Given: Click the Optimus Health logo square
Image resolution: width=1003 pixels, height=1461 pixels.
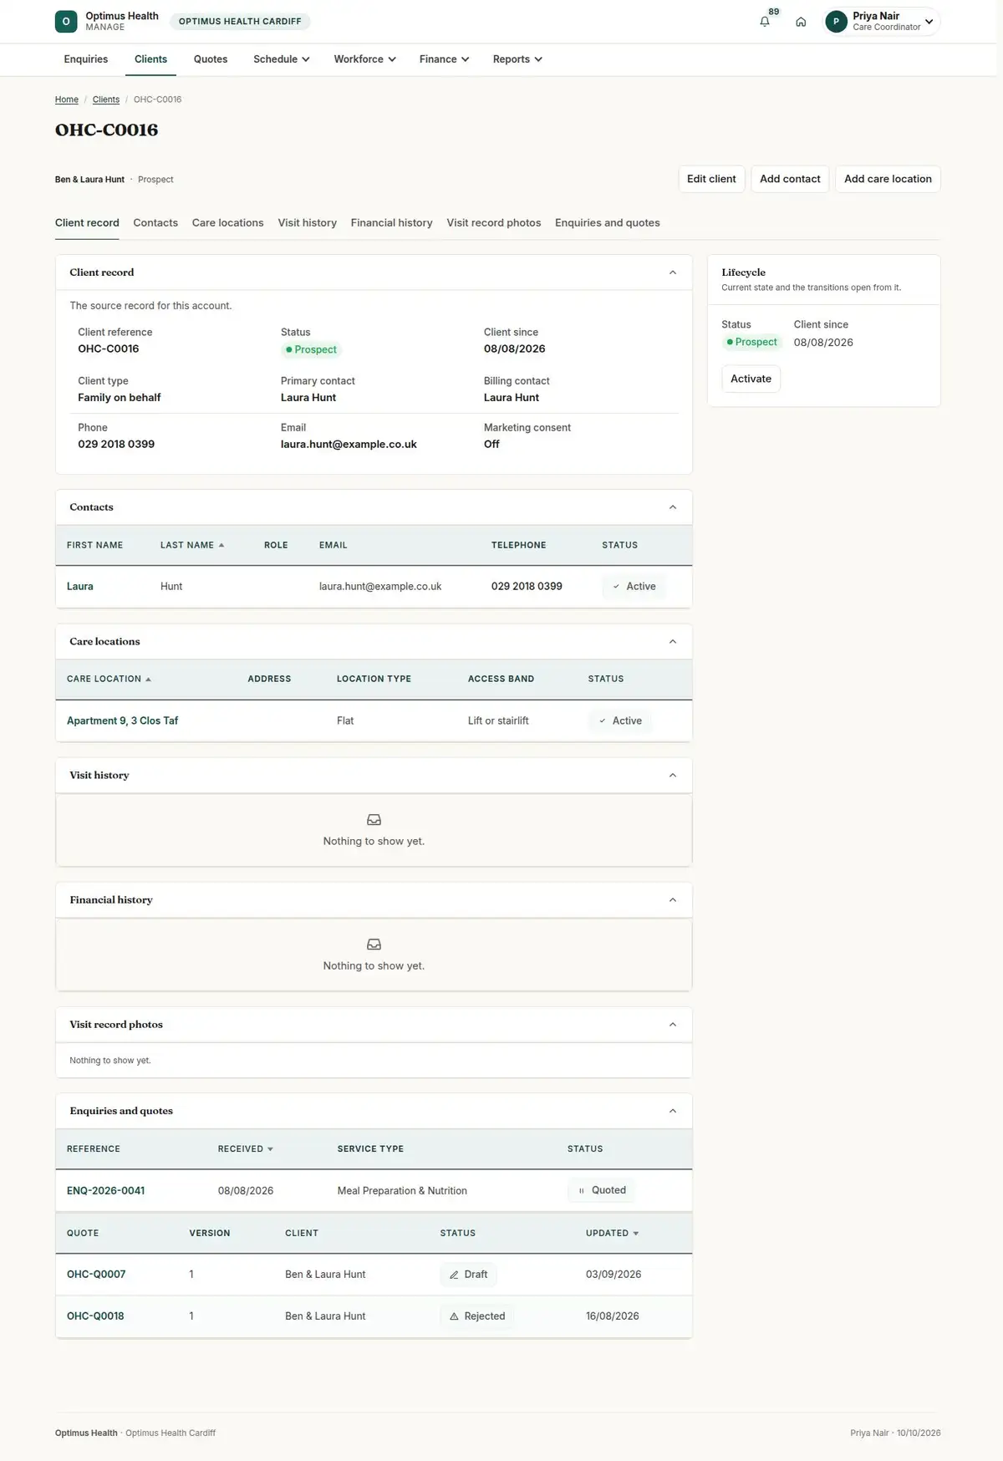Looking at the screenshot, I should click(x=66, y=22).
